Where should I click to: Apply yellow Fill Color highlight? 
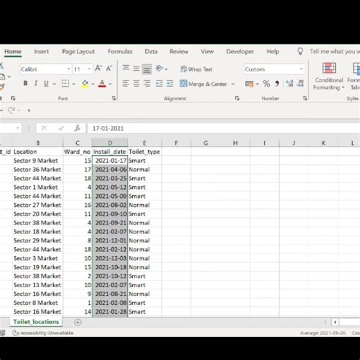coord(85,84)
